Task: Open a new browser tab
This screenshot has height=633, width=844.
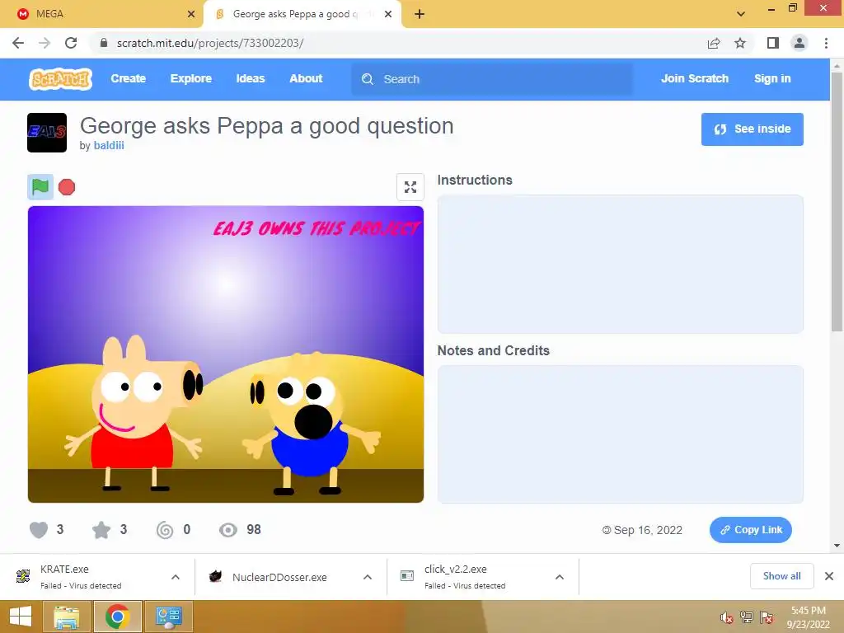Action: pyautogui.click(x=420, y=14)
